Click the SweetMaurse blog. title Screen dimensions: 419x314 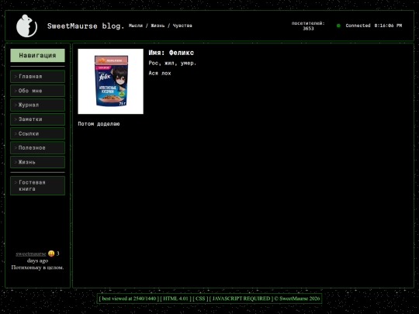click(x=86, y=26)
